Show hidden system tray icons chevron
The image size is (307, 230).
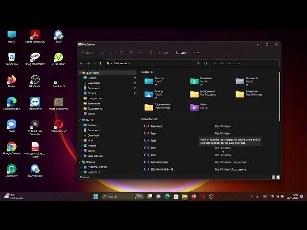click(x=252, y=196)
